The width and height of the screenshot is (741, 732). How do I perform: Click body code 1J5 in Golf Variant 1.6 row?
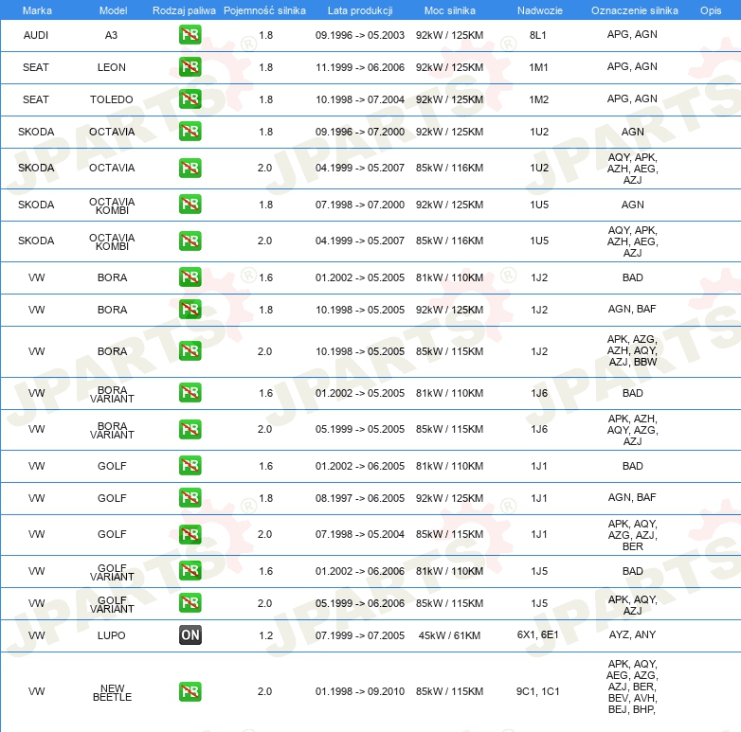539,571
